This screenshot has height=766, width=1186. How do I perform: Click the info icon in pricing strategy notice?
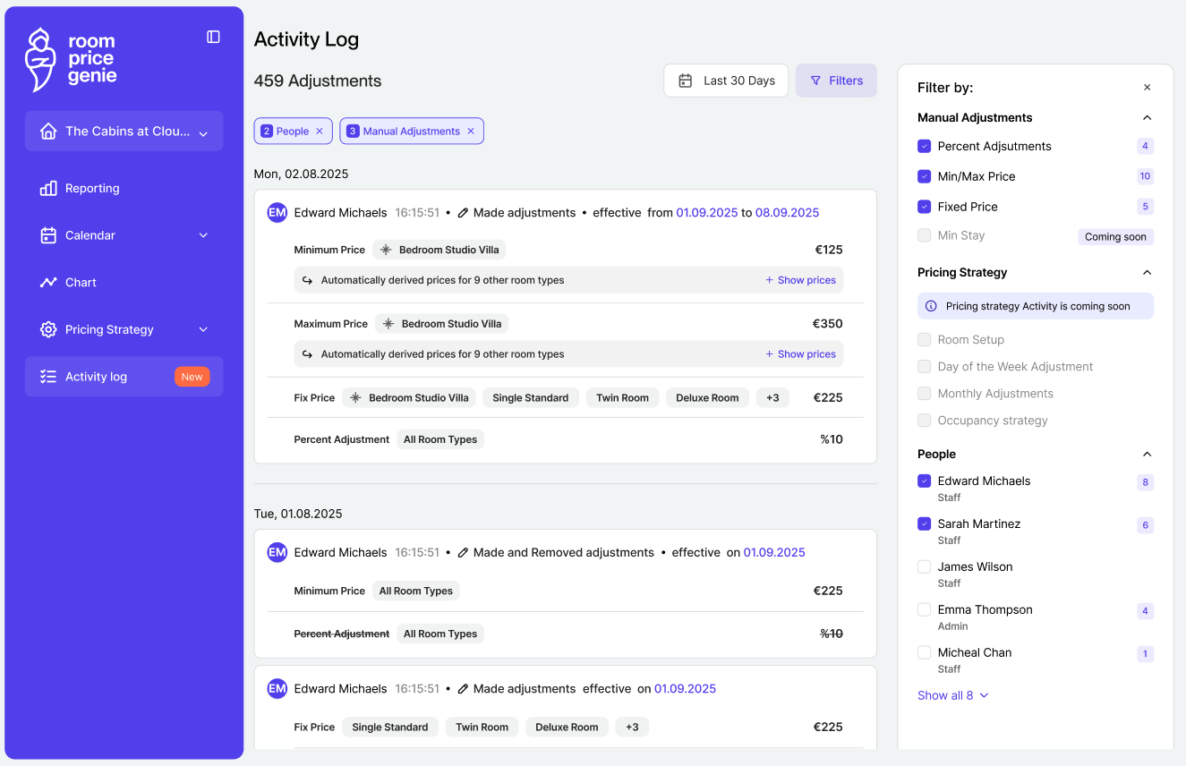point(931,306)
